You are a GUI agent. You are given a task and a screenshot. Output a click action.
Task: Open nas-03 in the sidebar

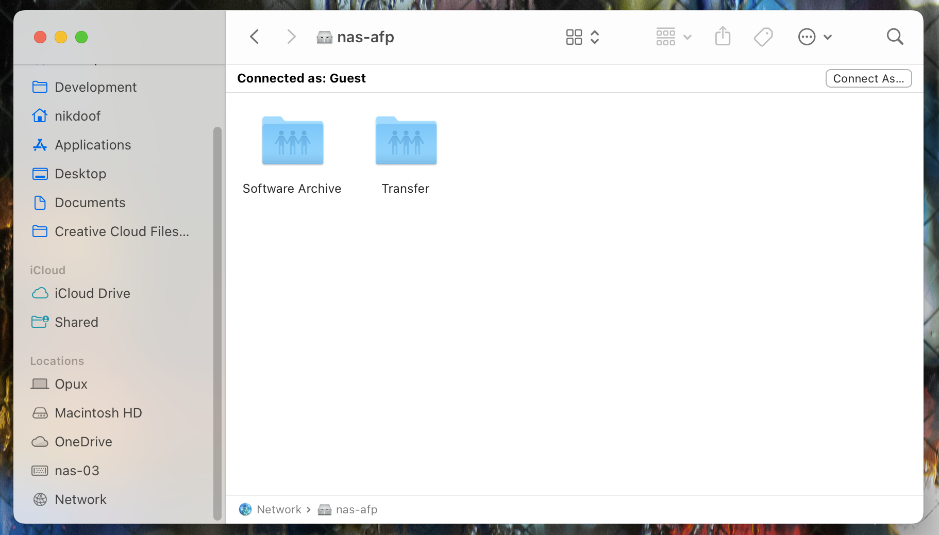pyautogui.click(x=77, y=471)
